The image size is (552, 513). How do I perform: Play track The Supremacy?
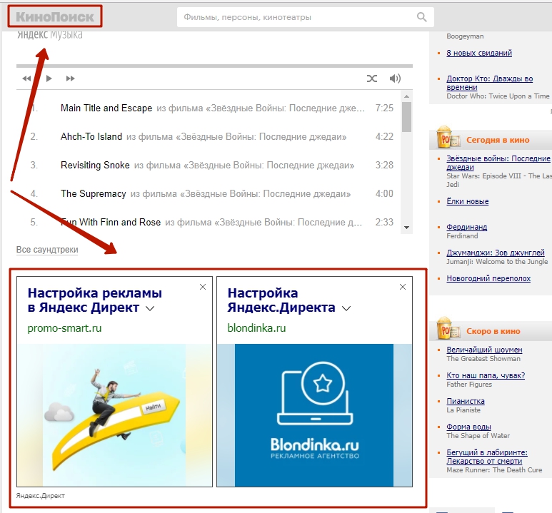pos(94,193)
